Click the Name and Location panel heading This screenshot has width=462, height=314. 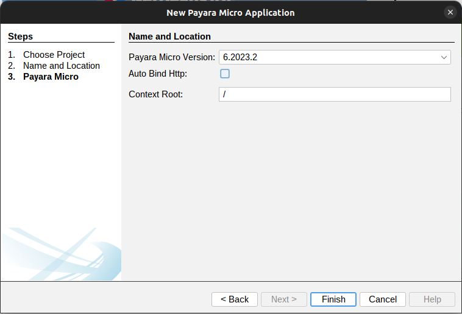click(x=169, y=37)
